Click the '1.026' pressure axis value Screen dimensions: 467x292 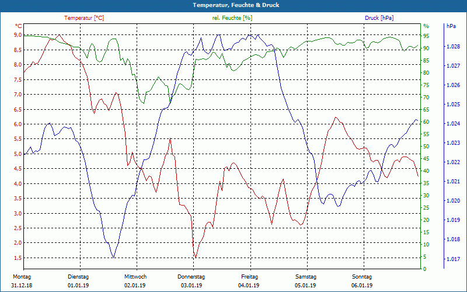(x=454, y=85)
